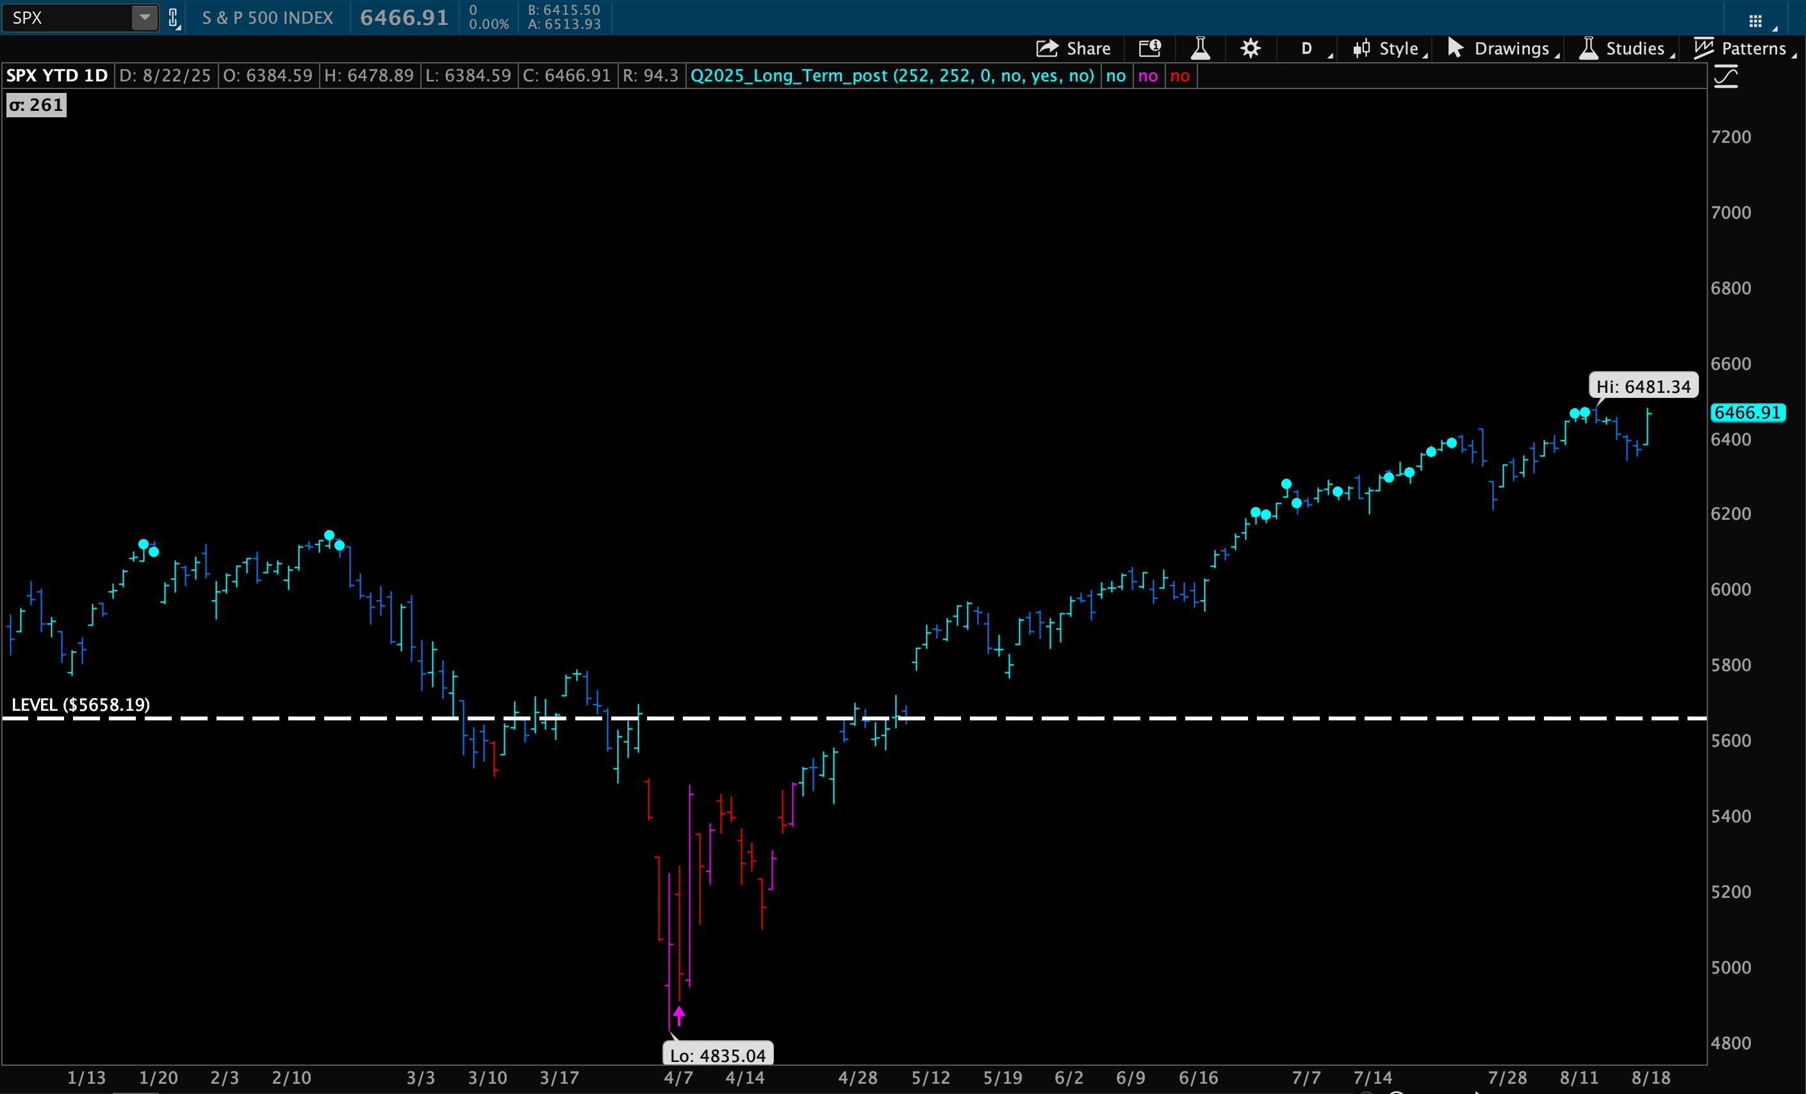Open the SPX symbol dropdown arrow
Viewport: 1806px width, 1094px height.
[144, 17]
